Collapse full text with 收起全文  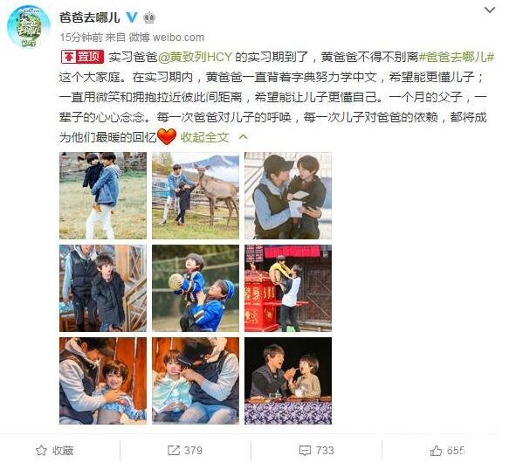(204, 137)
